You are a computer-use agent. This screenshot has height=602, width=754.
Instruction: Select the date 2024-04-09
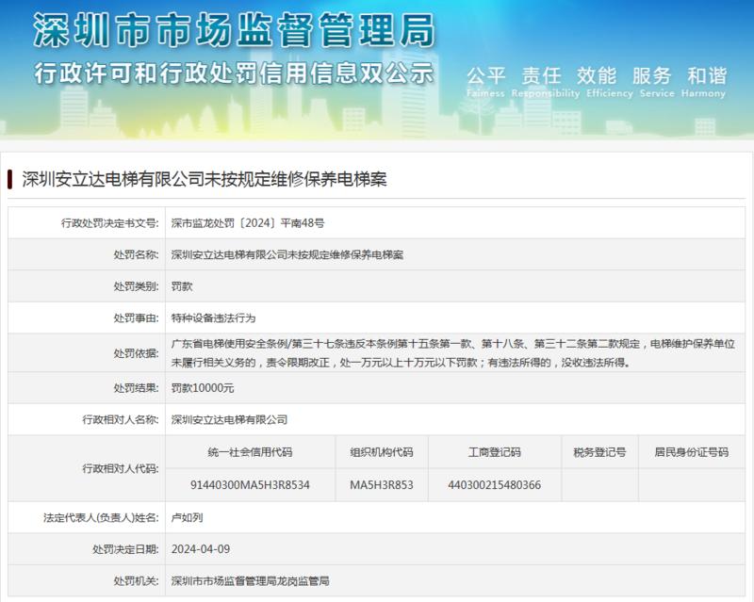coord(201,549)
